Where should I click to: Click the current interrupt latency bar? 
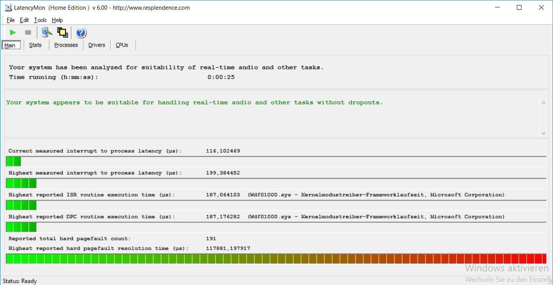pyautogui.click(x=276, y=161)
